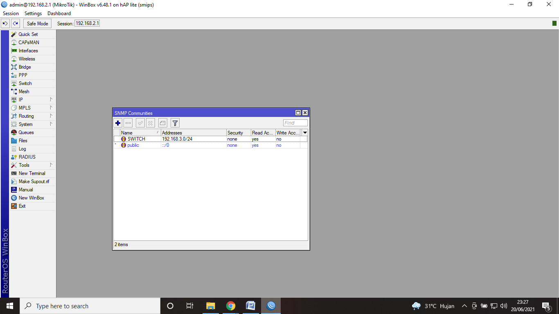
Task: Open the Wireless menu
Action: coord(32,59)
